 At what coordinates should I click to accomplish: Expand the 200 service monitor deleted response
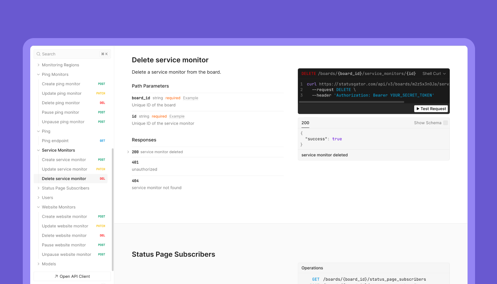click(x=128, y=152)
